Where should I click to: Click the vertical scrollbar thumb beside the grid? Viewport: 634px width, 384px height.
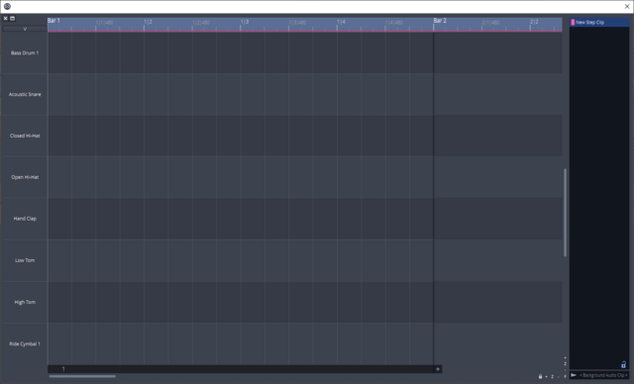click(x=565, y=213)
